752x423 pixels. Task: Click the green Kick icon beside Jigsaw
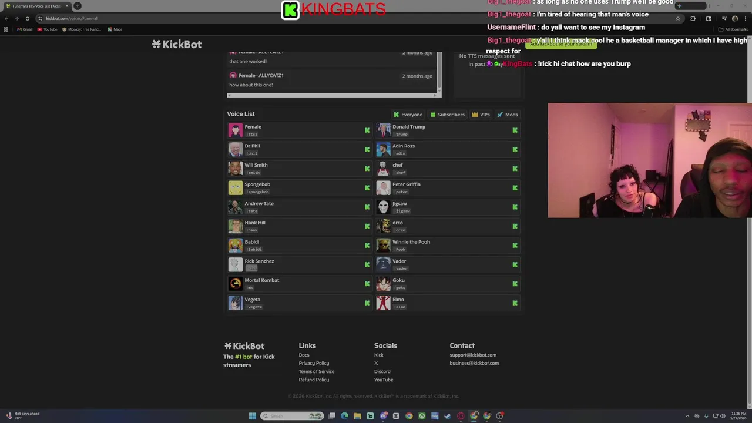click(515, 207)
